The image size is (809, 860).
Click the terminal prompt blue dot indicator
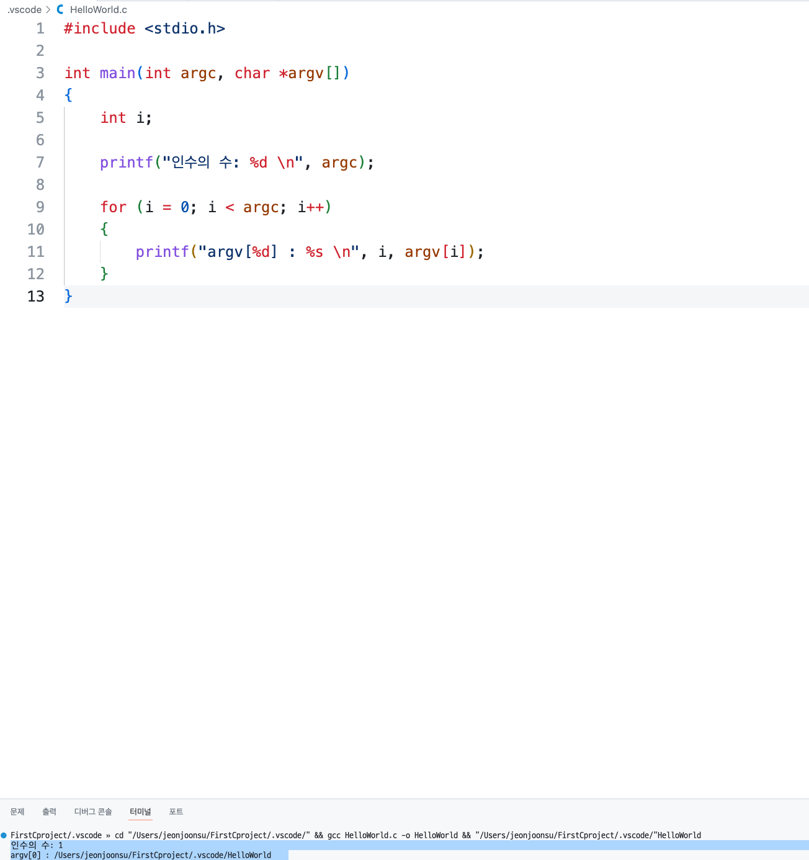[x=4, y=835]
